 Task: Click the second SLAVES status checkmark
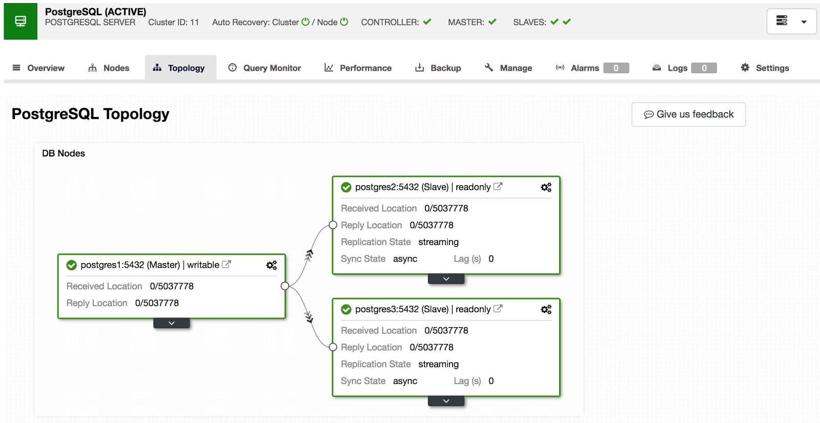(567, 22)
